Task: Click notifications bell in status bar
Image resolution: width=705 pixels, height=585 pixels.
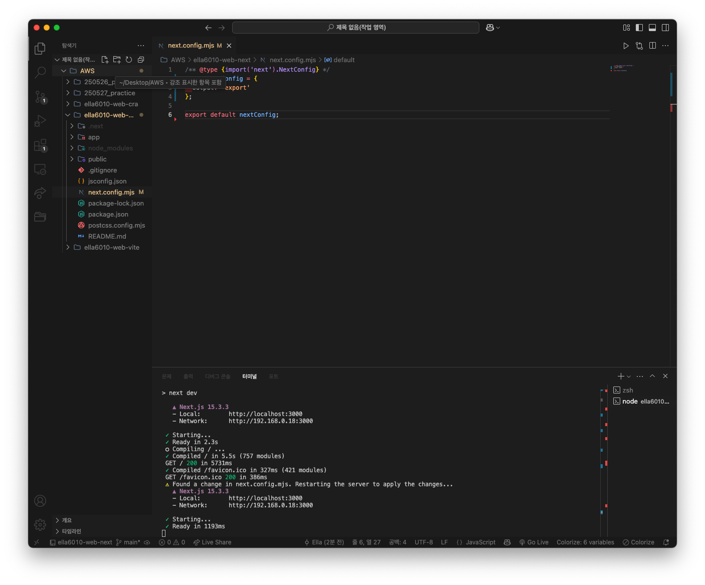Action: click(x=666, y=542)
